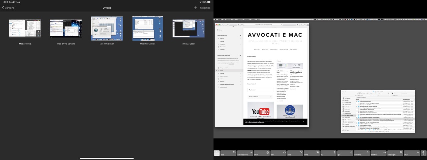Viewport: 427px width, 160px height.
Task: Tap the share icon in key bar
Action: [424, 153]
